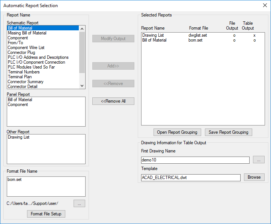Open Format File Setup
Screen dimensions: 271x224
tap(46, 214)
